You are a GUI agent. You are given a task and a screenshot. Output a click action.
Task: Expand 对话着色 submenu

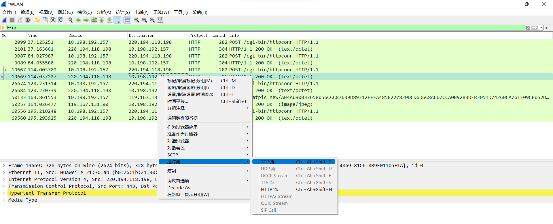coord(204,148)
